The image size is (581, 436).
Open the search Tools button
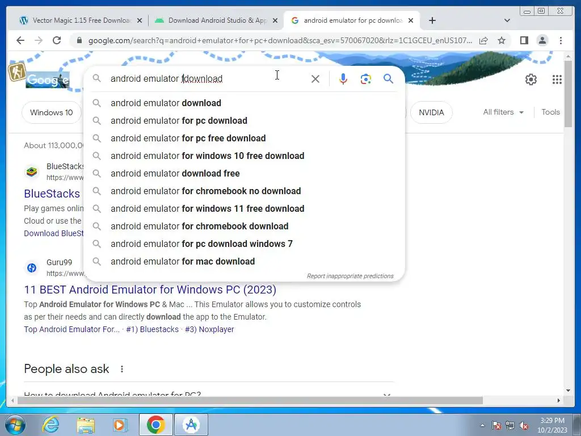[x=550, y=112]
